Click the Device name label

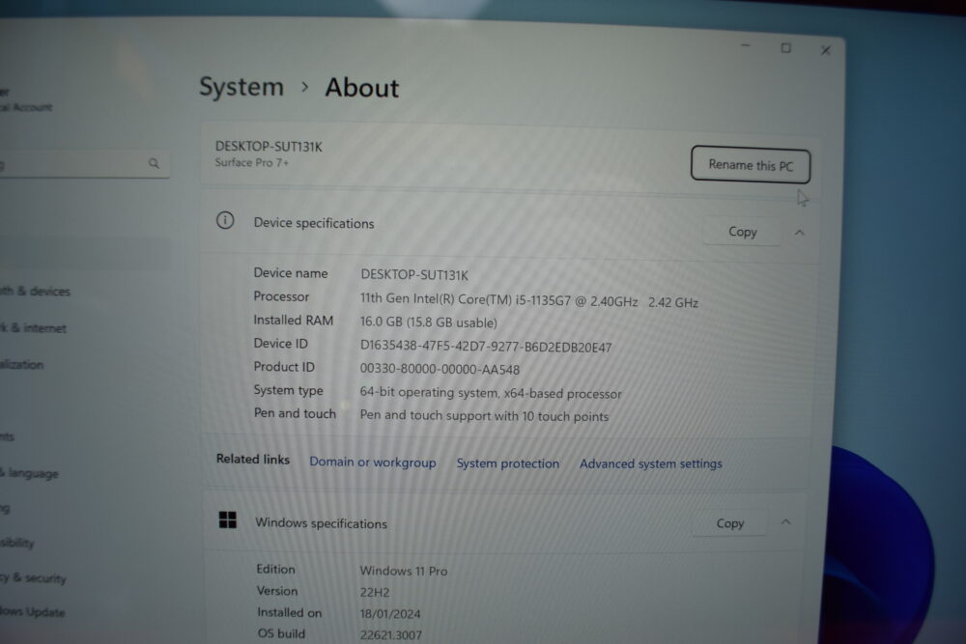[291, 272]
